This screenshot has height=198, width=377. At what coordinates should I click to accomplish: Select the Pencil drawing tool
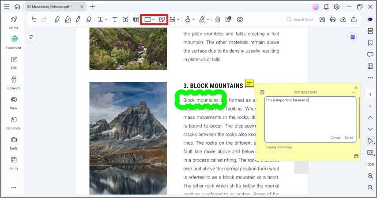[78, 19]
